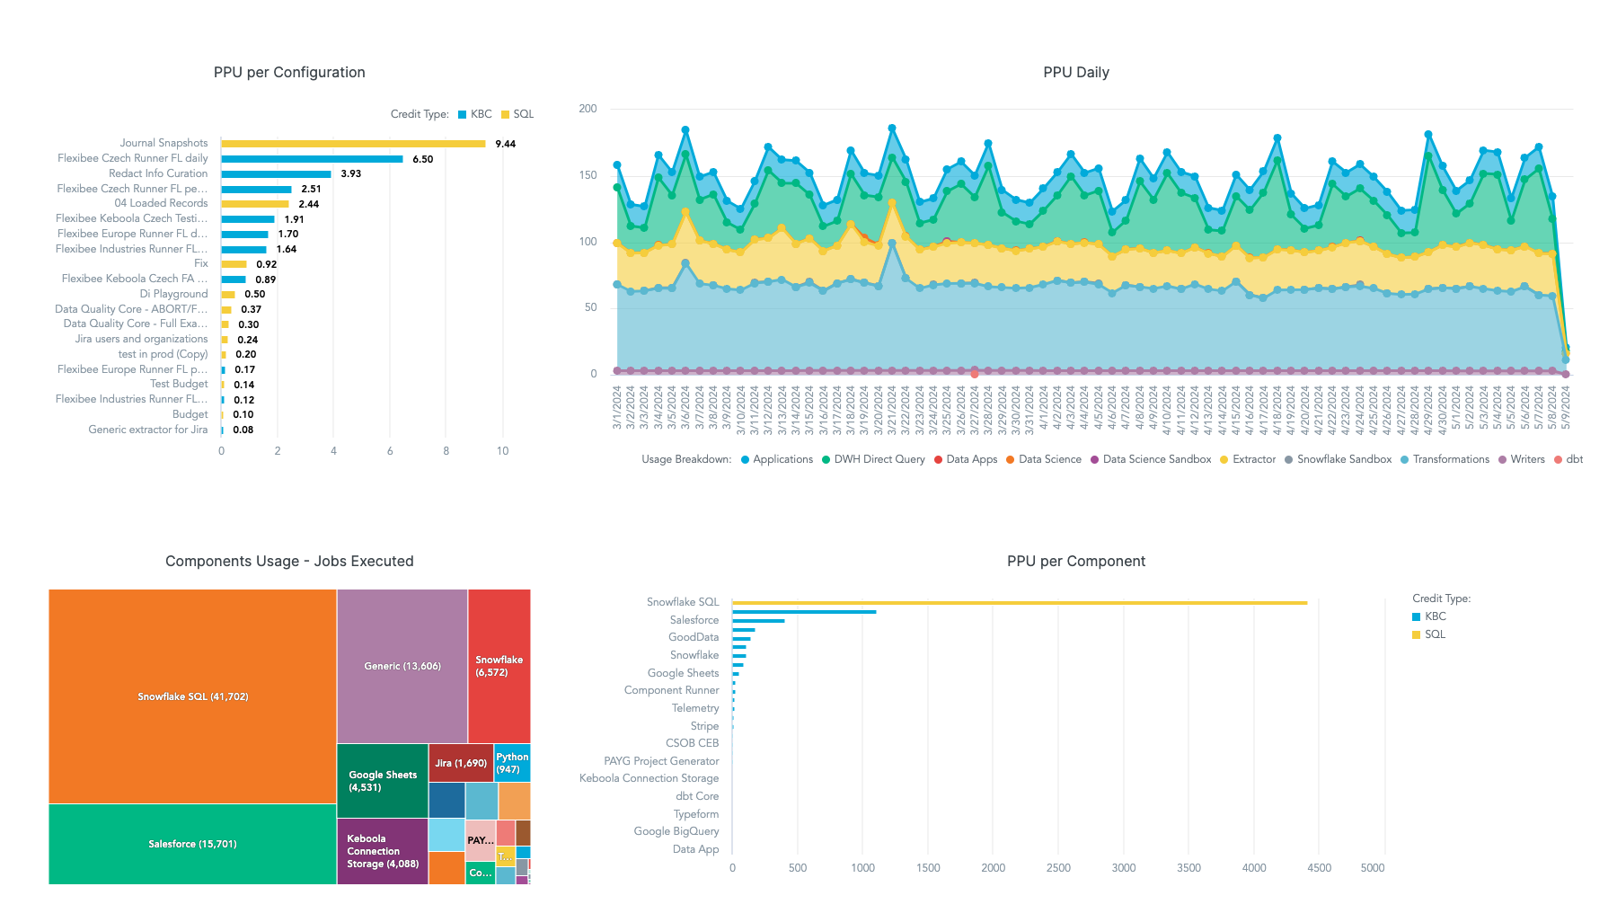This screenshot has height=922, width=1617.
Task: Click CSOB CEB axis label
Action: pyautogui.click(x=693, y=743)
